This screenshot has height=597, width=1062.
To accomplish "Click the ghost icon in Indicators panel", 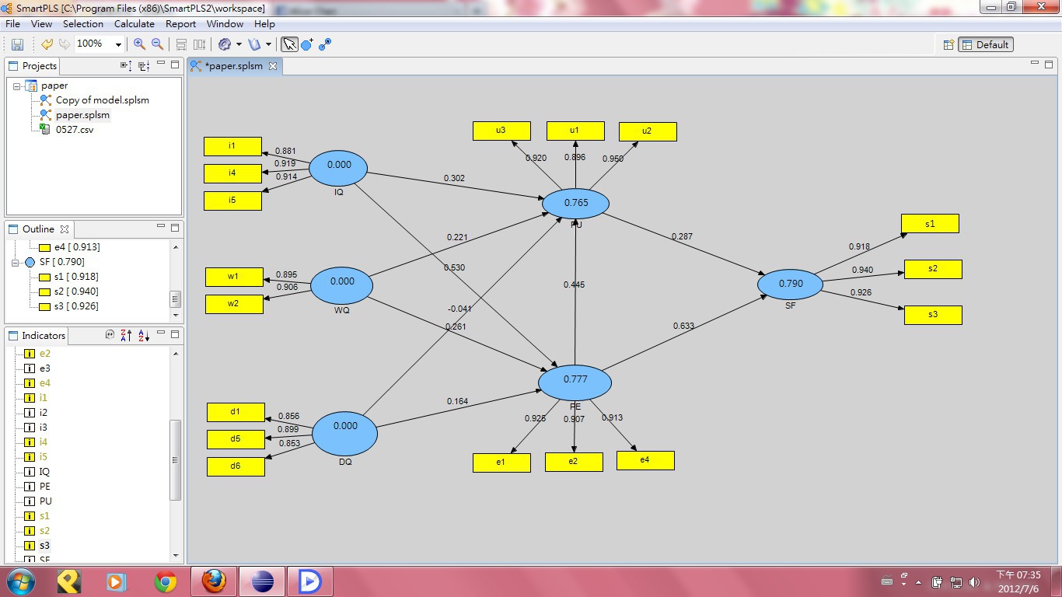I will 110,335.
